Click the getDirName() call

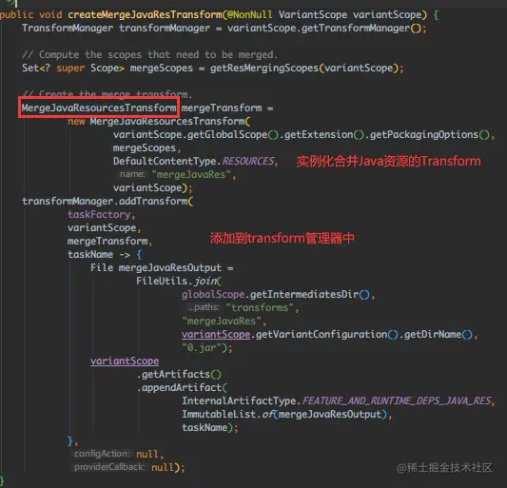pos(439,335)
